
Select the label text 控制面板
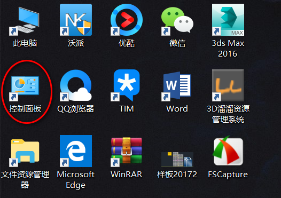[x=25, y=109]
